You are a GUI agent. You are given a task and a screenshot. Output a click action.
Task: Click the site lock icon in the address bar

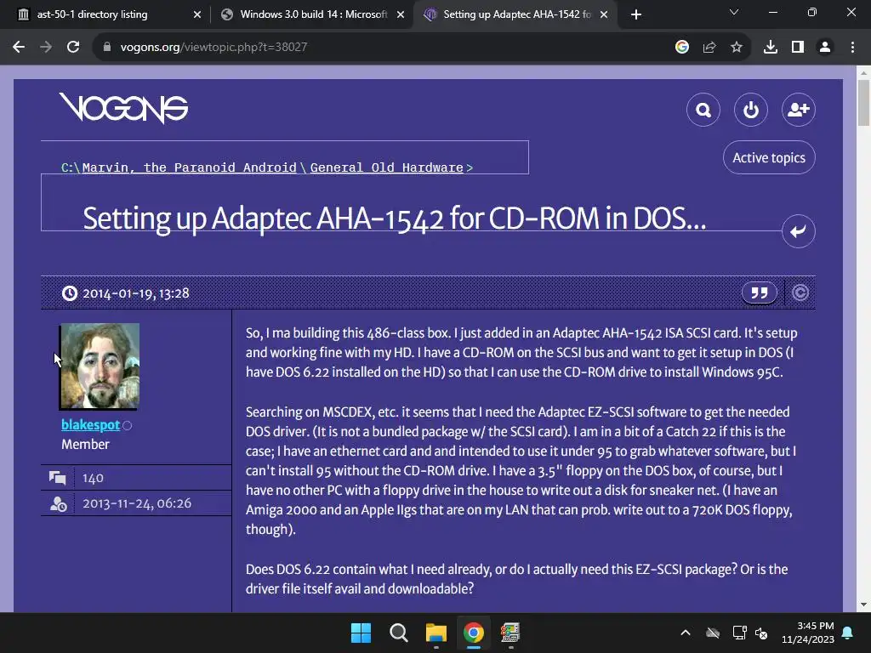106,48
